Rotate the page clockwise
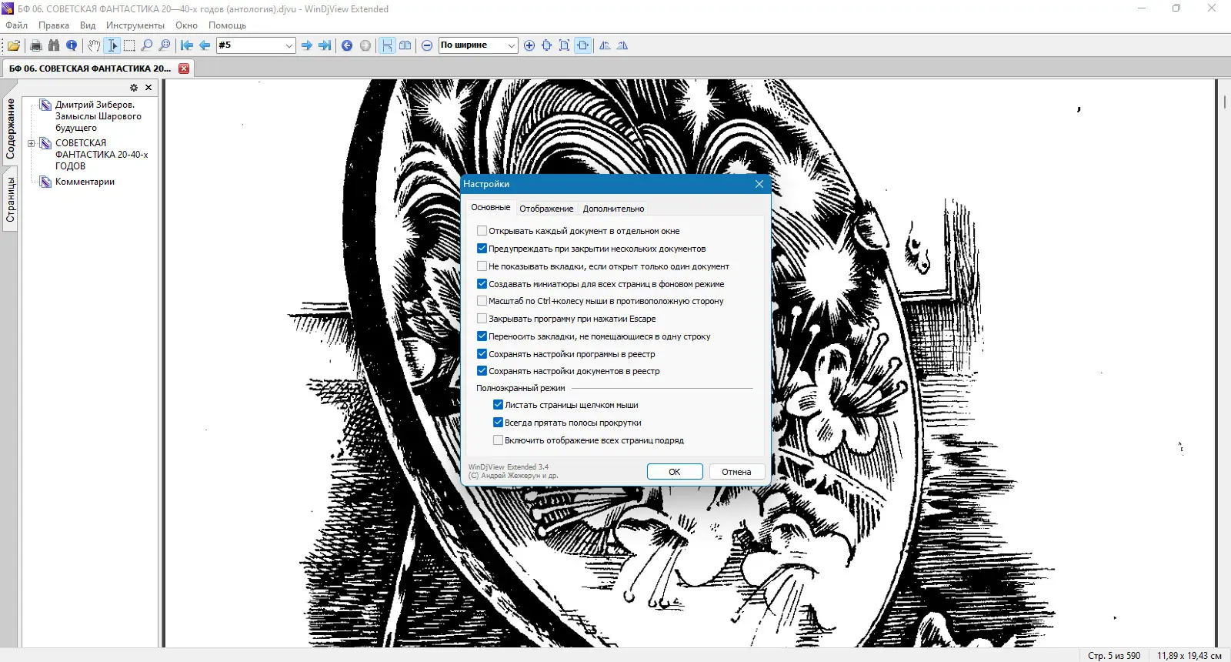This screenshot has width=1231, height=662. [622, 45]
